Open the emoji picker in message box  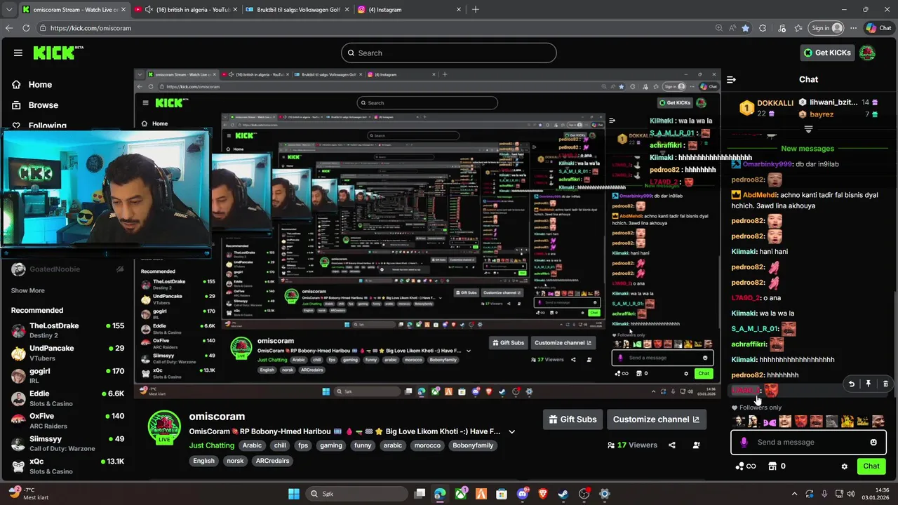[x=873, y=442]
